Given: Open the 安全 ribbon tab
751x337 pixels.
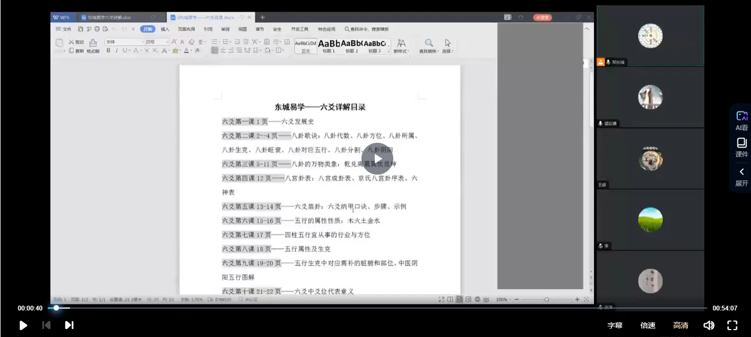Looking at the screenshot, I should (277, 29).
